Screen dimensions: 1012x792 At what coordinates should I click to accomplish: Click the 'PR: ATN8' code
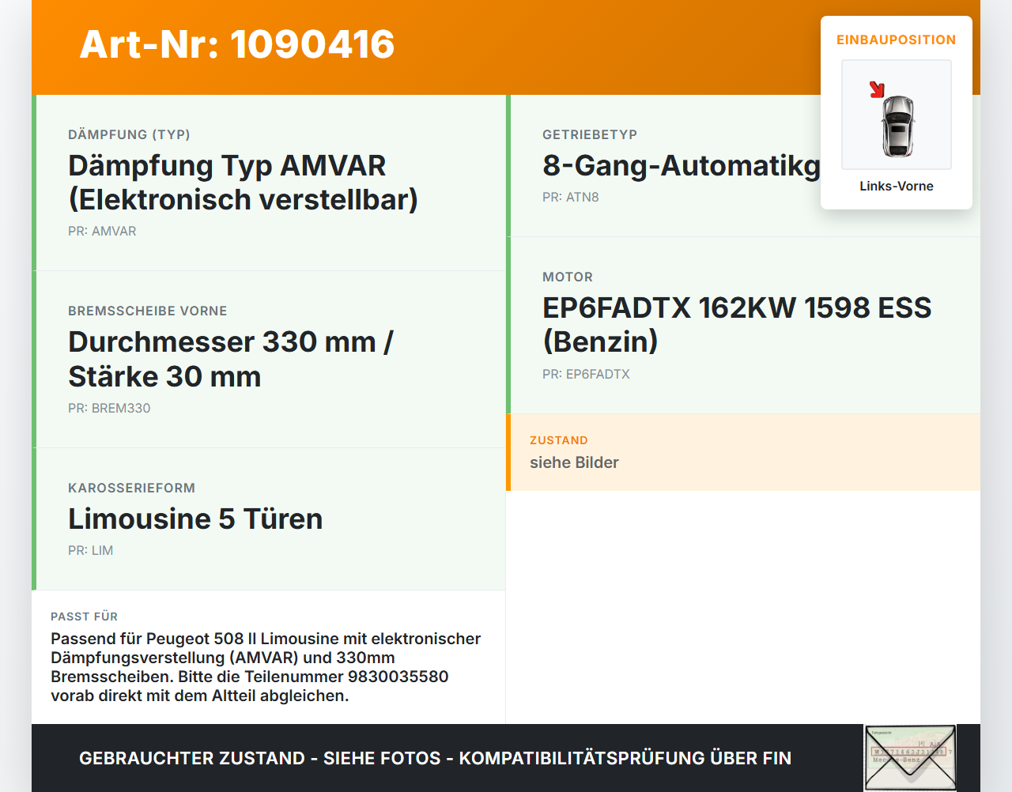point(571,197)
